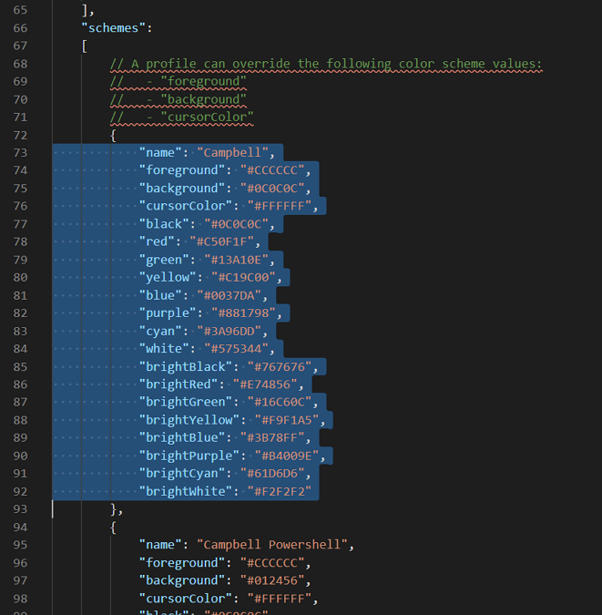Click line number 73 in the gutter
The width and height of the screenshot is (602, 615).
(x=19, y=152)
